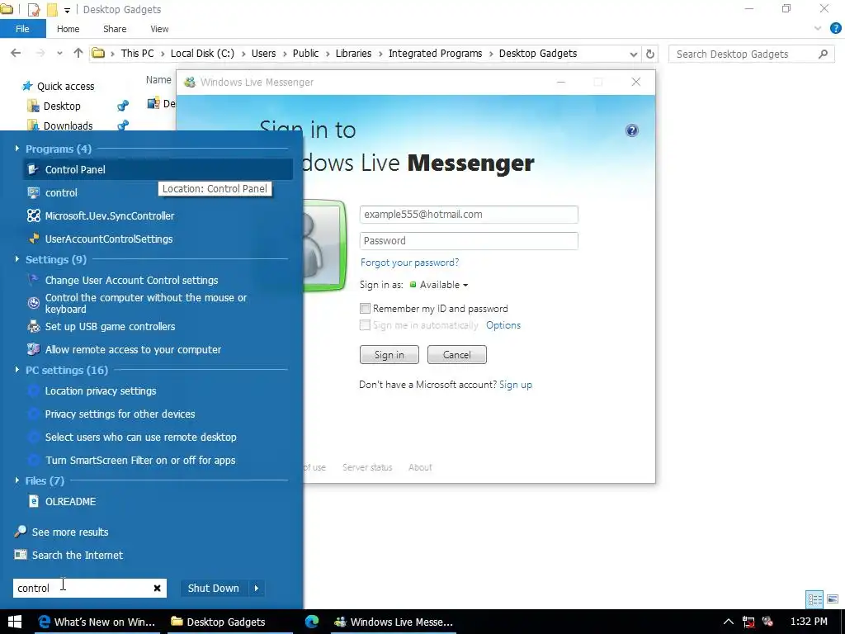The width and height of the screenshot is (845, 634).
Task: Open the About link in Messenger
Action: pyautogui.click(x=420, y=467)
